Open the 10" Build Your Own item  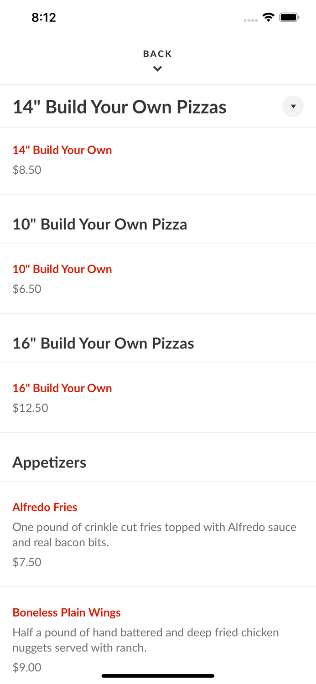click(62, 269)
